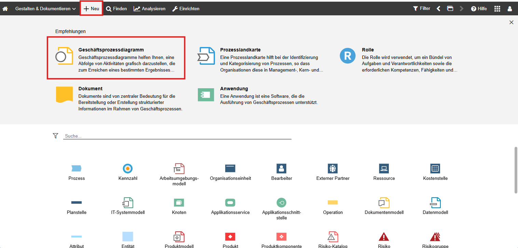This screenshot has width=518, height=248.
Task: Open Einrichten in the top bar
Action: coord(186,8)
